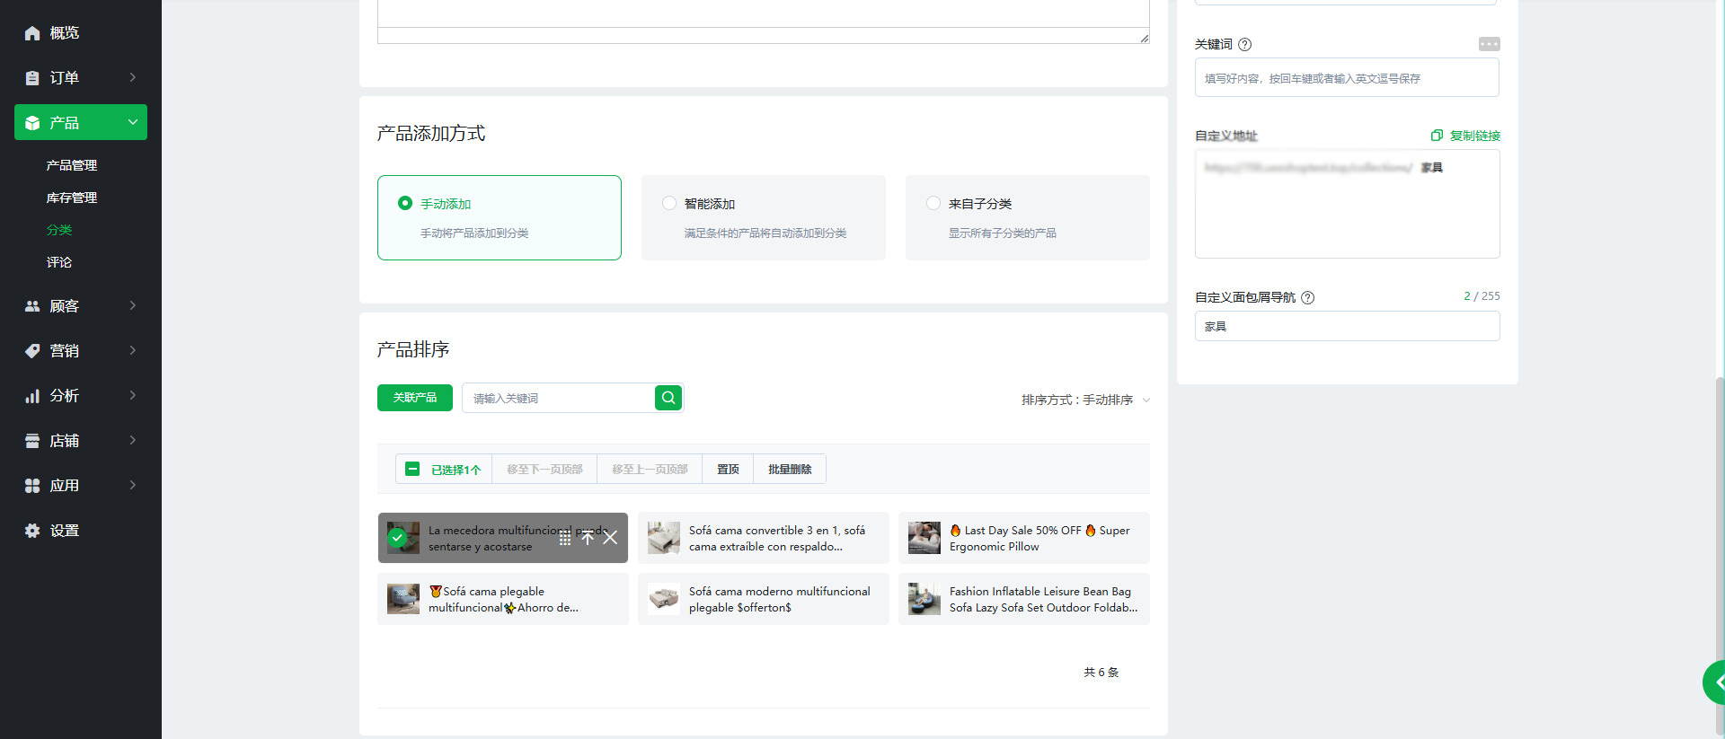Open the 概览 home page
Screen dimensions: 1725x739
64,33
